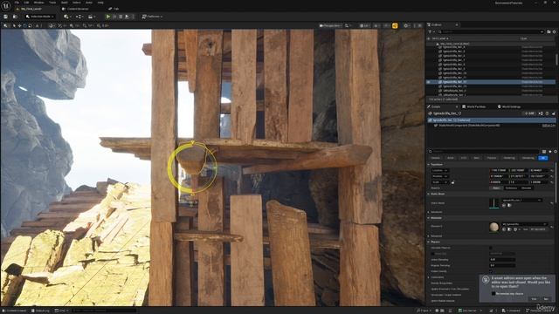Open Outliner settings gear
Image resolution: width=559 pixels, height=314 pixels.
(554, 31)
